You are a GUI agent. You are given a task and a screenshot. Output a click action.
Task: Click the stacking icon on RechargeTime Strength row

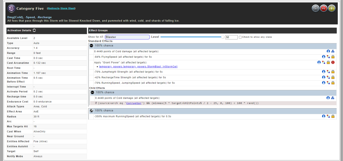[328, 77]
